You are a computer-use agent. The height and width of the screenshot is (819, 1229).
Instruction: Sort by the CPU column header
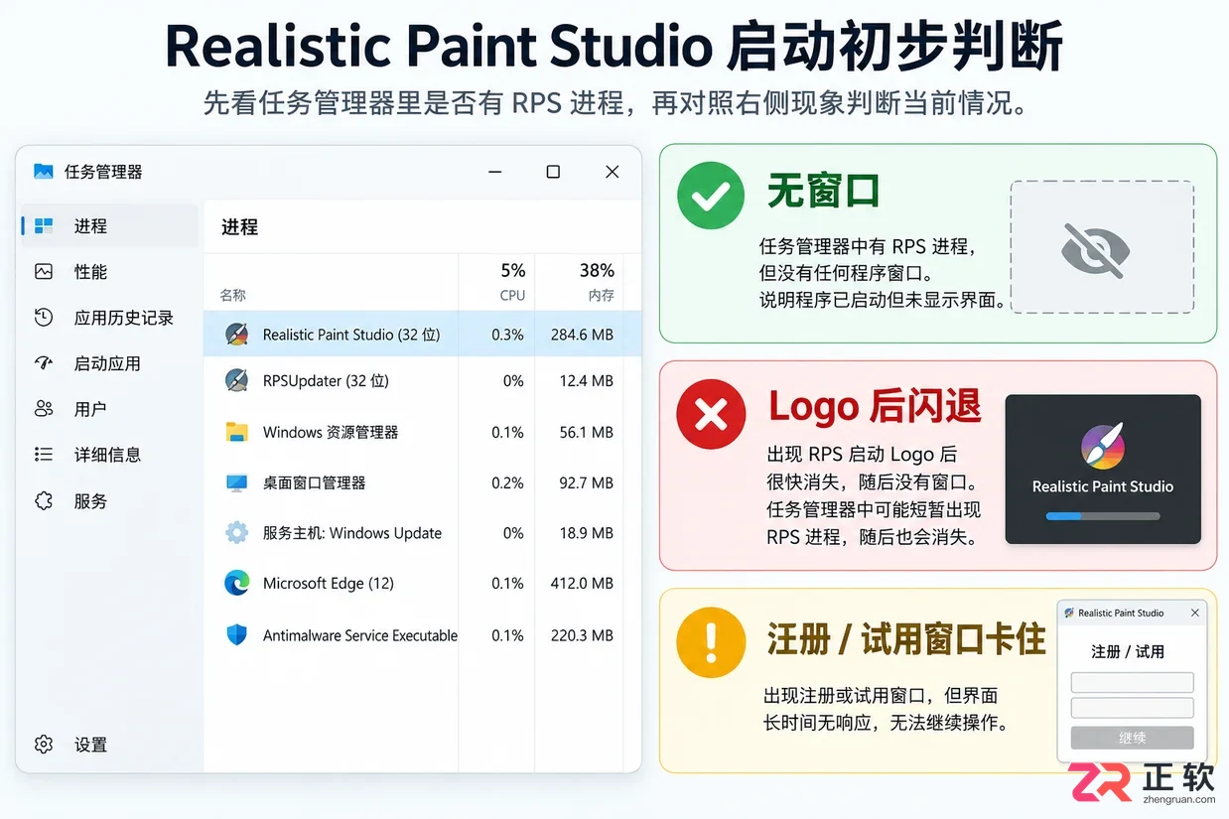(x=512, y=295)
